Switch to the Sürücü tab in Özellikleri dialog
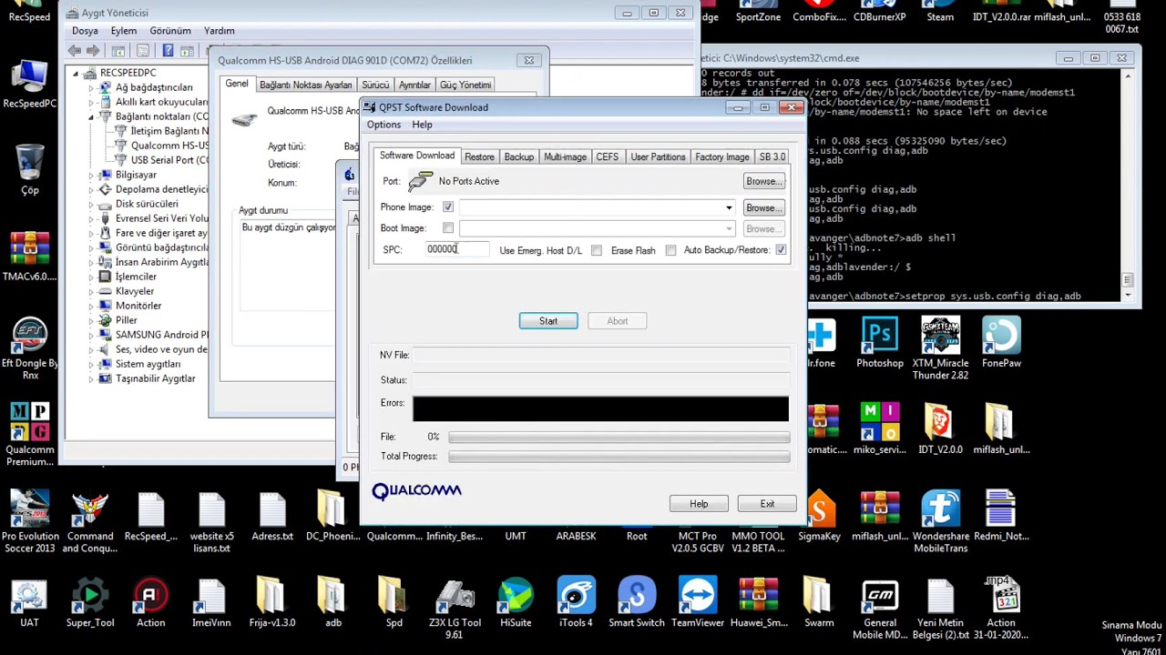This screenshot has width=1166, height=655. pyautogui.click(x=375, y=85)
